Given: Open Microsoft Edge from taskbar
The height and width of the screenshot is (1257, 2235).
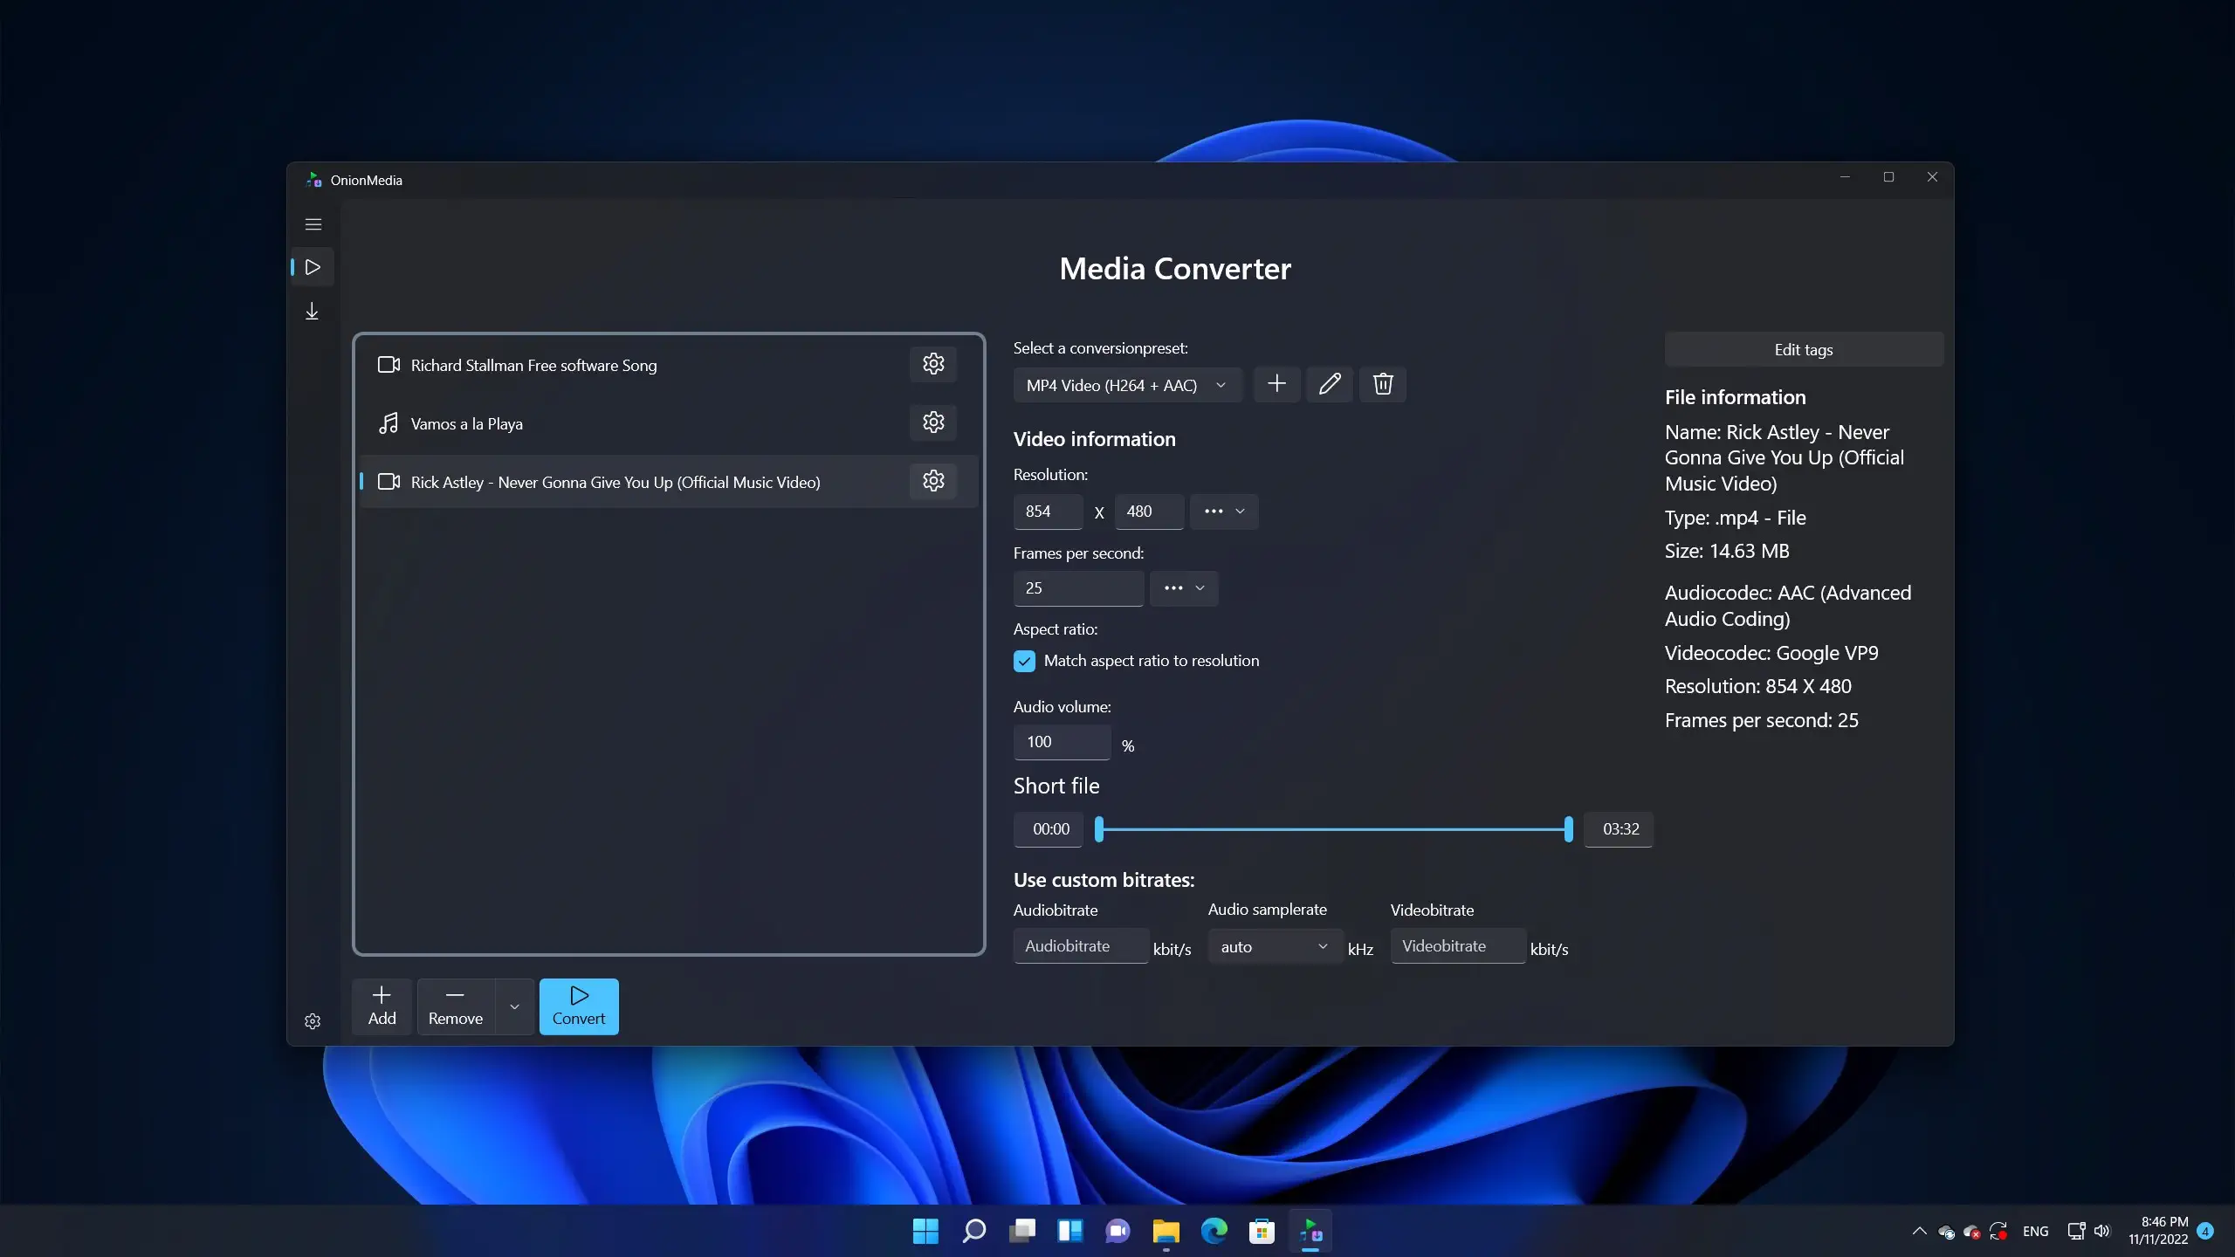Looking at the screenshot, I should coord(1214,1231).
